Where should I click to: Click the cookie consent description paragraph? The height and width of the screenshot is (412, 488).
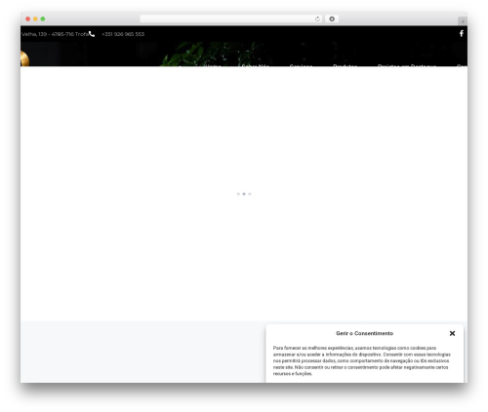point(362,360)
